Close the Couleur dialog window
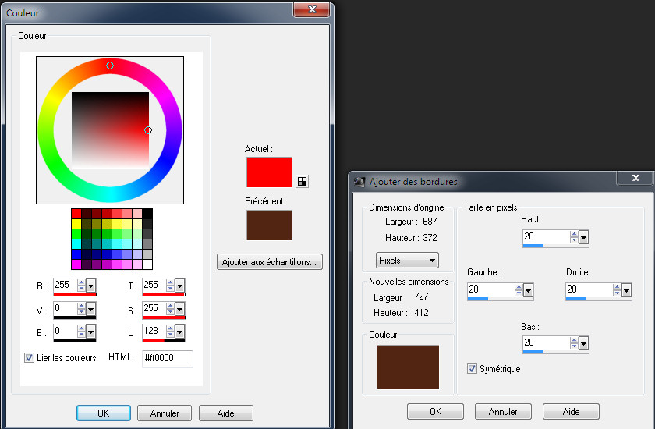The width and height of the screenshot is (655, 429). point(313,9)
